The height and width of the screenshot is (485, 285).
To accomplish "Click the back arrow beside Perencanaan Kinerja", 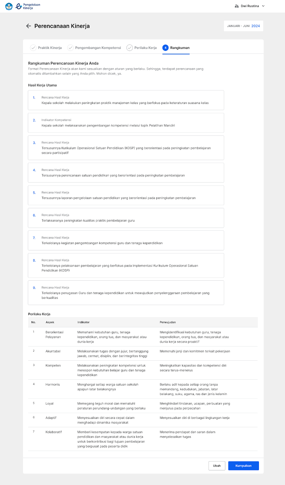I will (28, 26).
